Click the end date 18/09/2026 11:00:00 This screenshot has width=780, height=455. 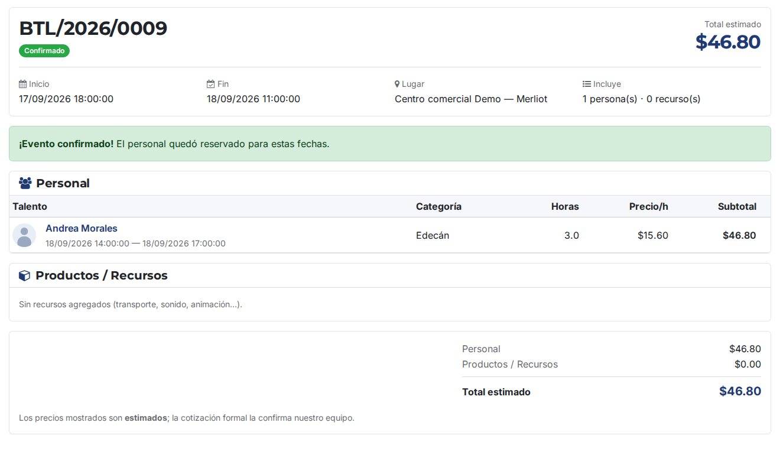[x=253, y=99]
